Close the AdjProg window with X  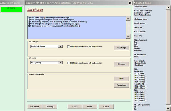(130, 3)
